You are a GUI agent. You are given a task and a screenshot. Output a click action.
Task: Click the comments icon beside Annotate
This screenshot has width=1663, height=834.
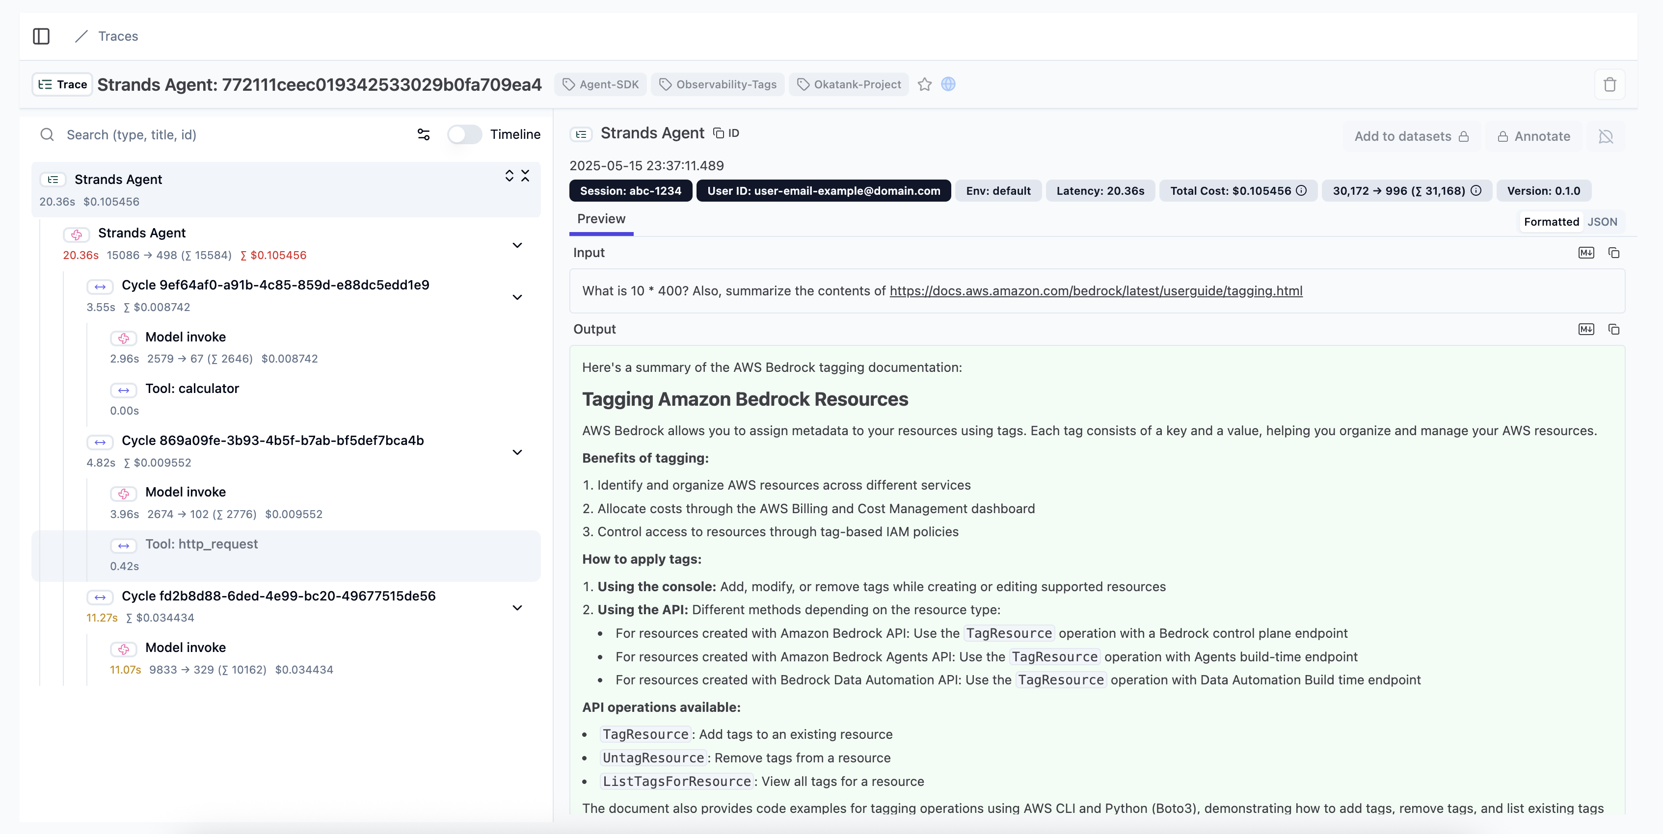1606,136
